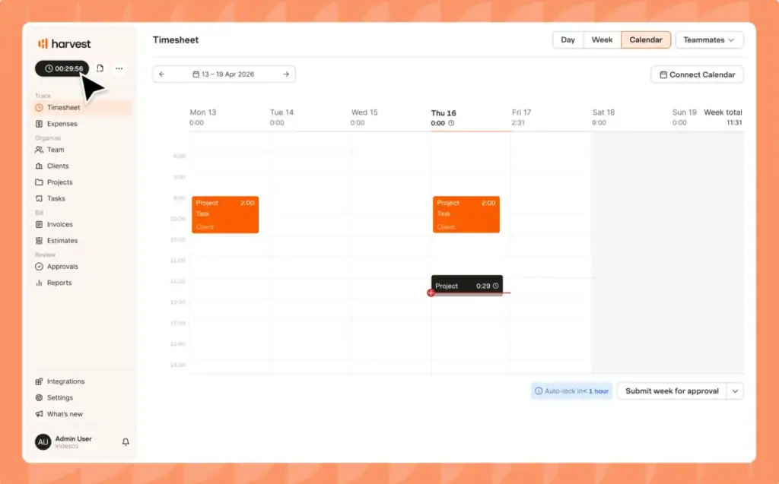Open Thursday's orange Project 2:00 entry
The height and width of the screenshot is (484, 779).
pyautogui.click(x=466, y=214)
